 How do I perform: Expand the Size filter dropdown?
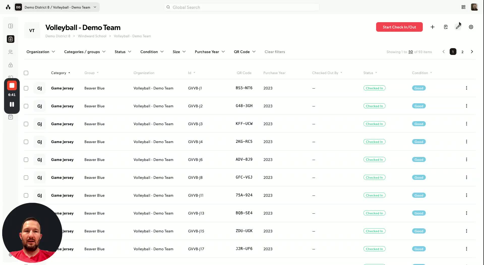[179, 52]
